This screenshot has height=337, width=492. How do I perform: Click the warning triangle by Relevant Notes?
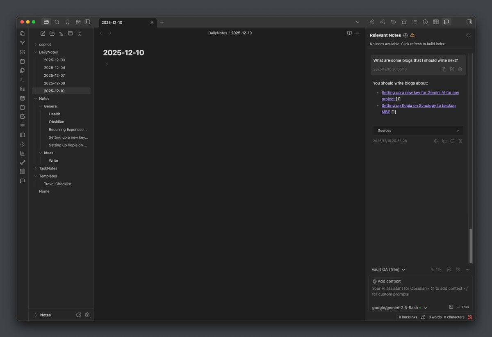[x=412, y=35]
